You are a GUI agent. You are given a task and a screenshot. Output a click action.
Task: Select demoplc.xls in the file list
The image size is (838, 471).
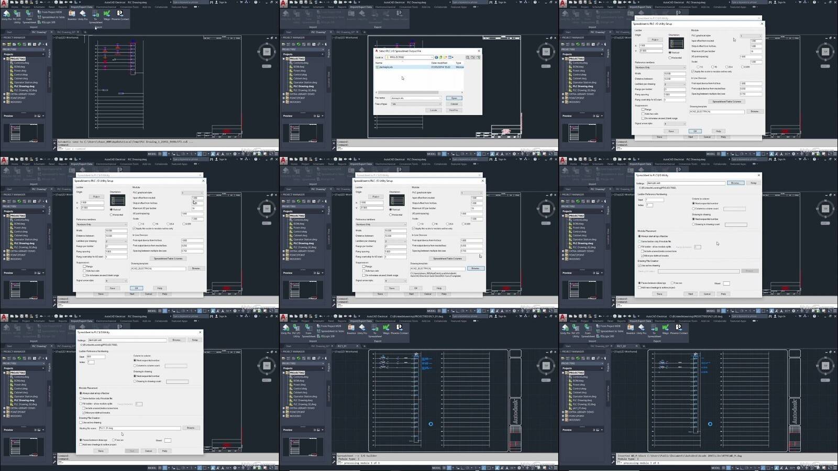click(x=385, y=67)
